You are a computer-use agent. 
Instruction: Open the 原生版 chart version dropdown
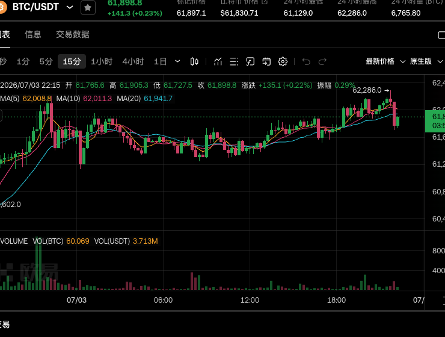[426, 61]
